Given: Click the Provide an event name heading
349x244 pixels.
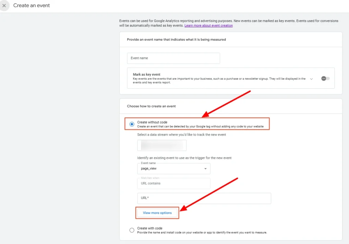Looking at the screenshot, I should pos(176,40).
